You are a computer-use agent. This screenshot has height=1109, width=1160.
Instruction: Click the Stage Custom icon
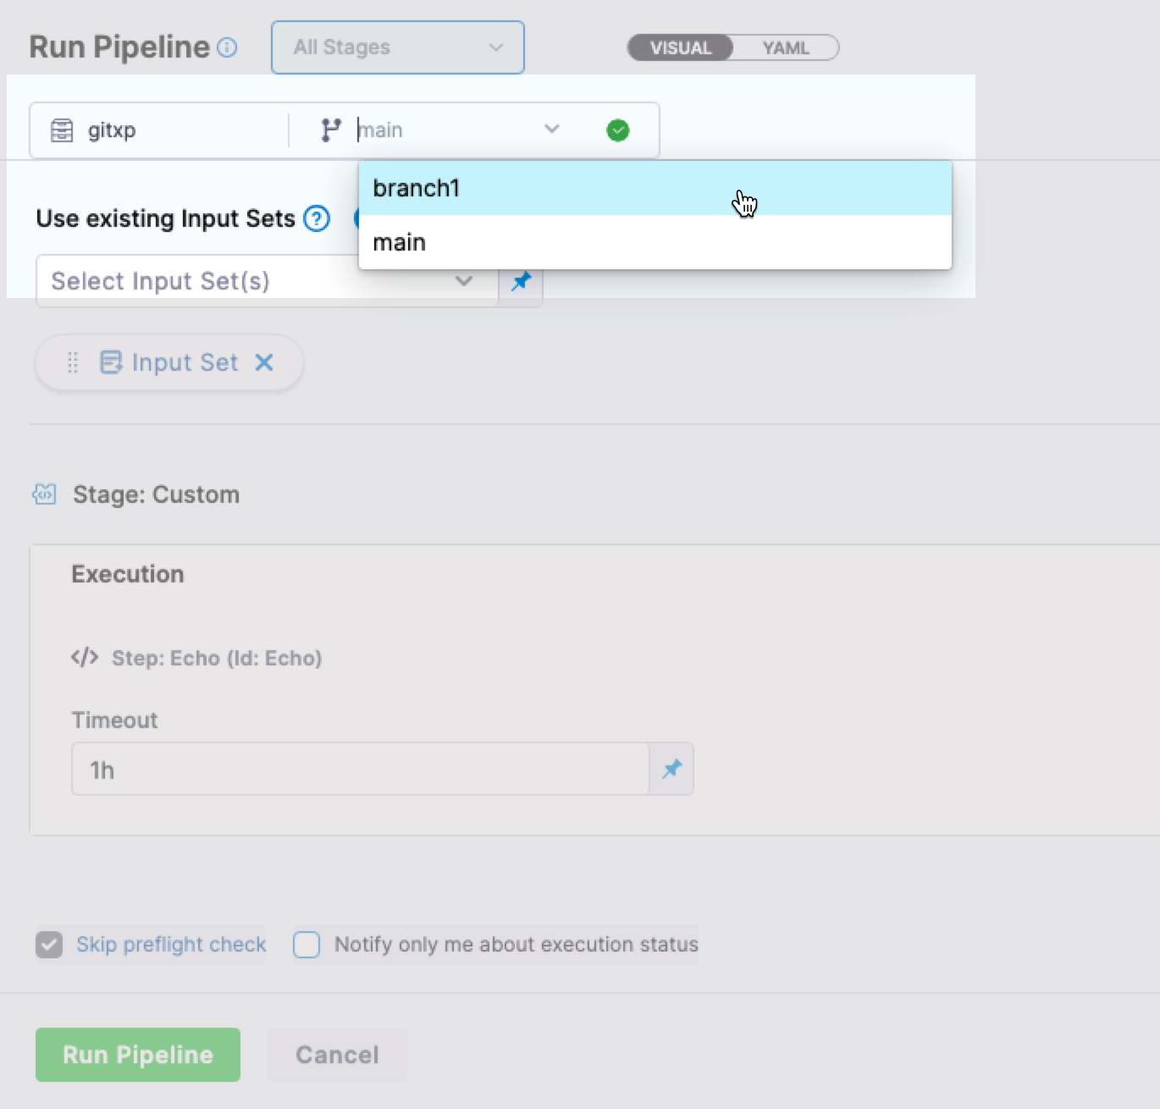pos(44,494)
